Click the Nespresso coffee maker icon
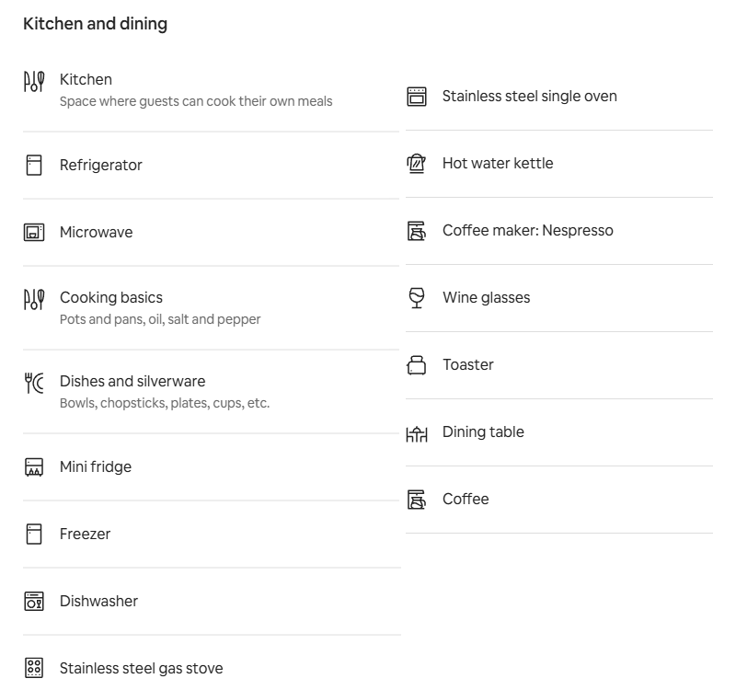Viewport: 736px width, 690px height. point(417,231)
